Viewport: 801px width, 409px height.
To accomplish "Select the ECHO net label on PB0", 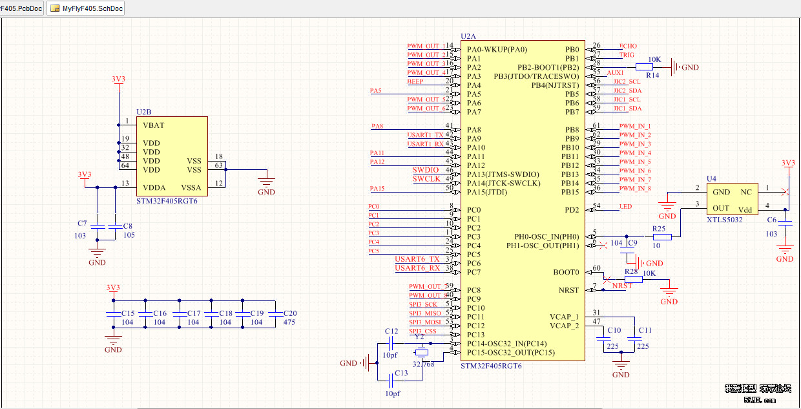I will point(628,47).
